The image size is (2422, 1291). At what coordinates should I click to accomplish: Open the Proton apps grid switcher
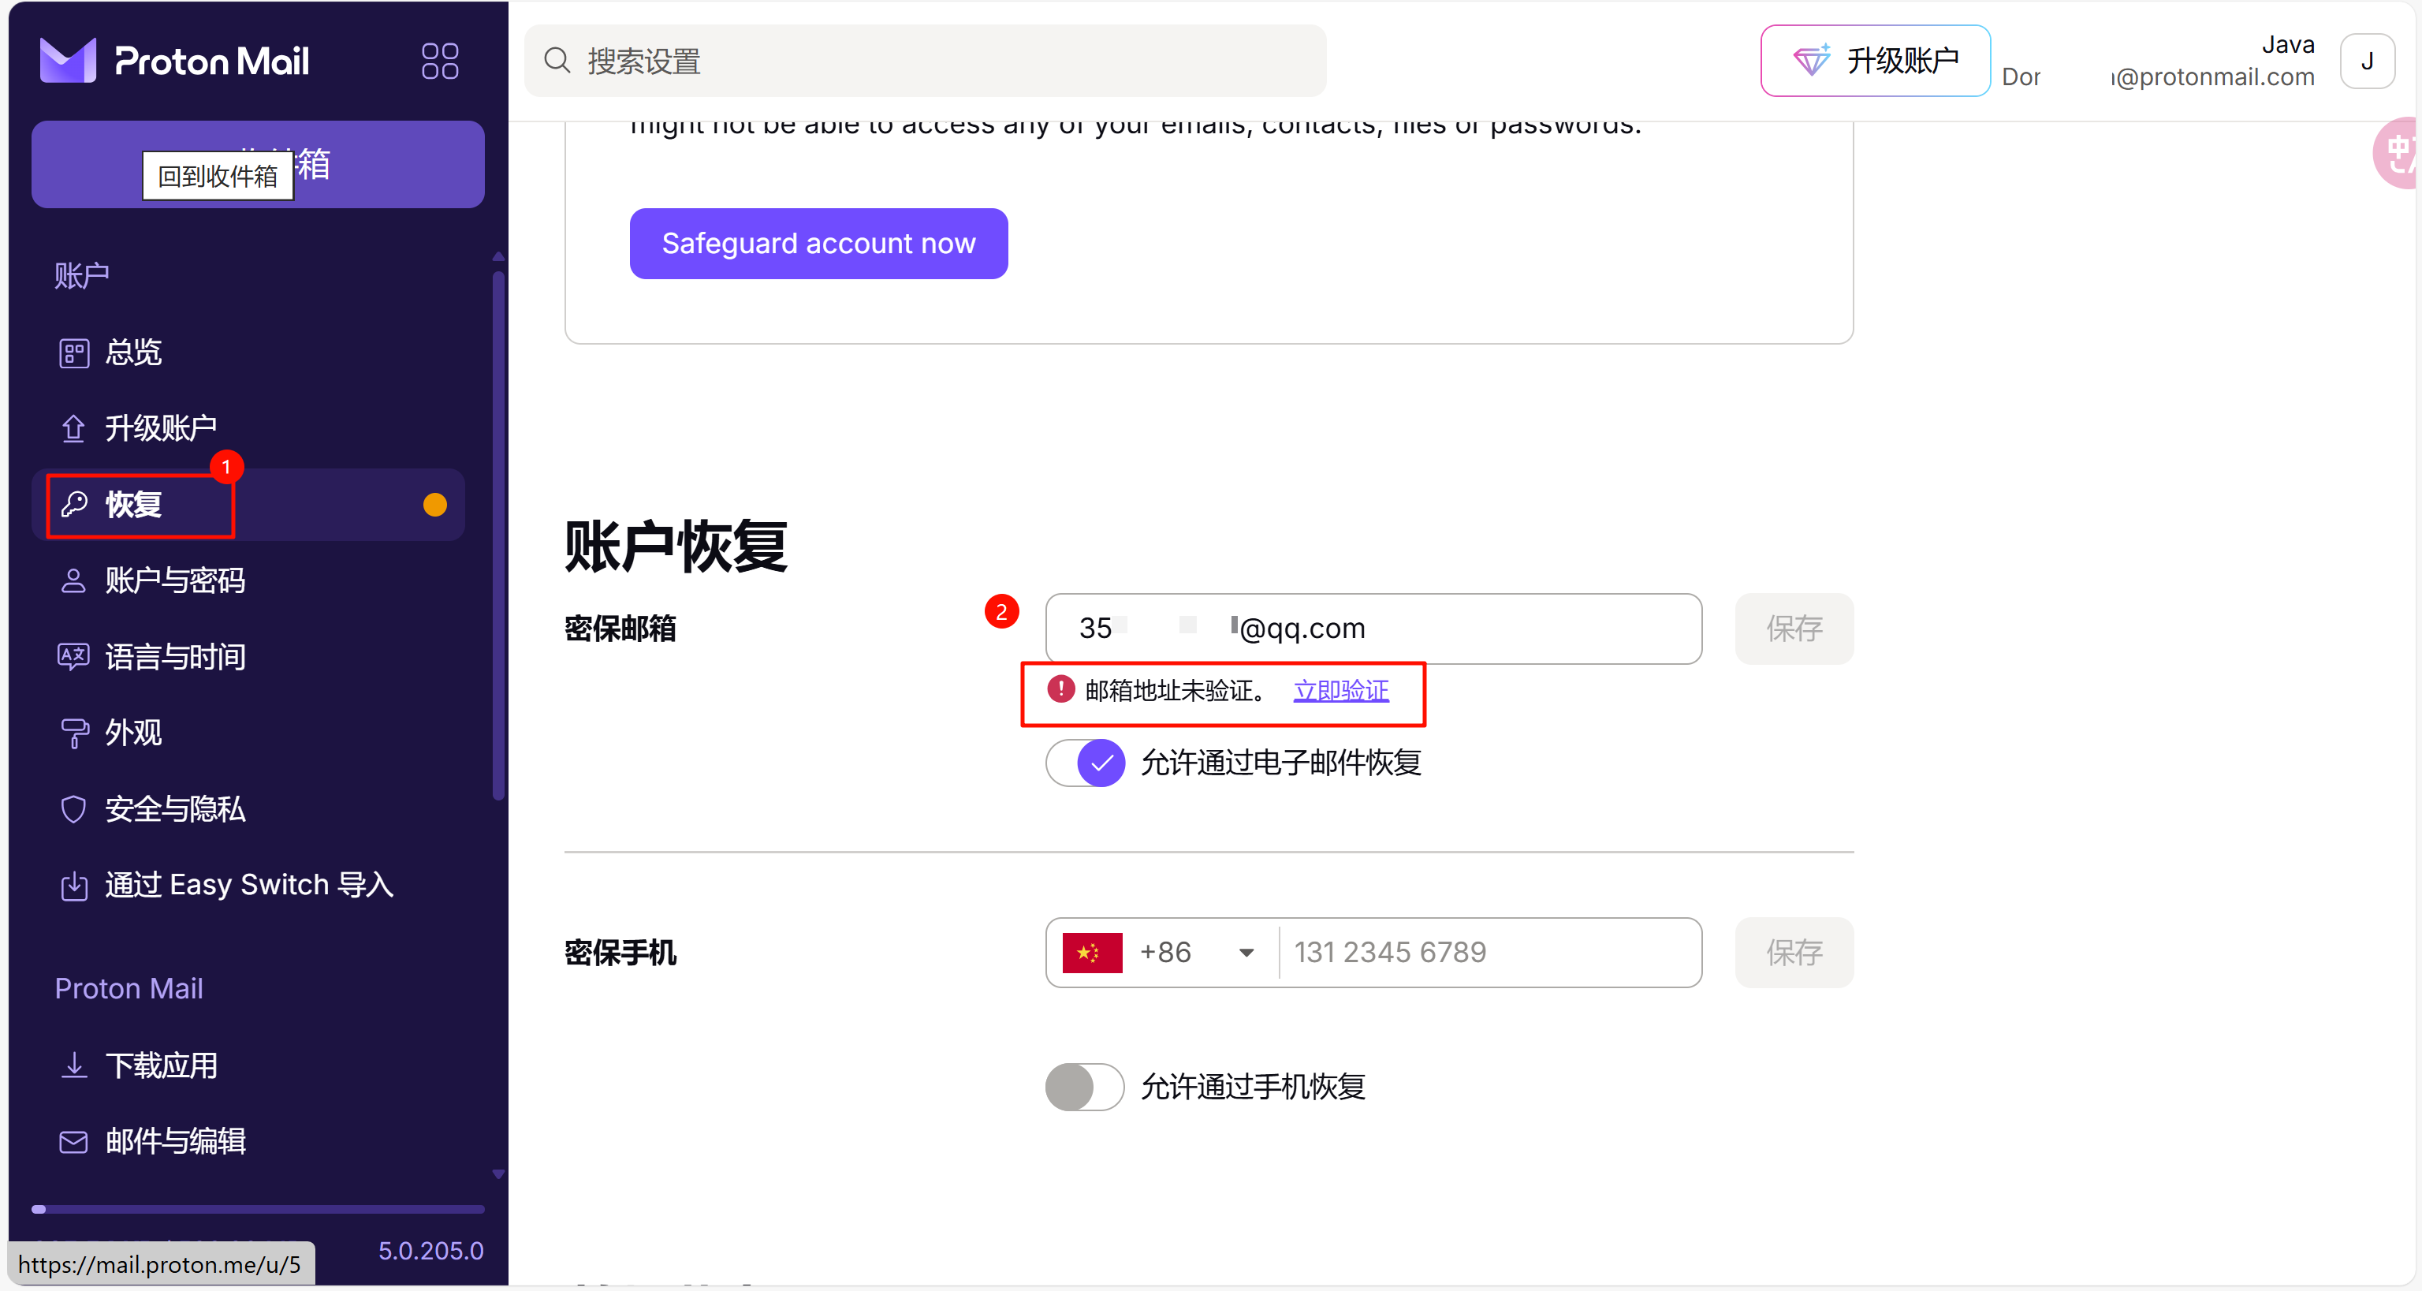click(439, 61)
